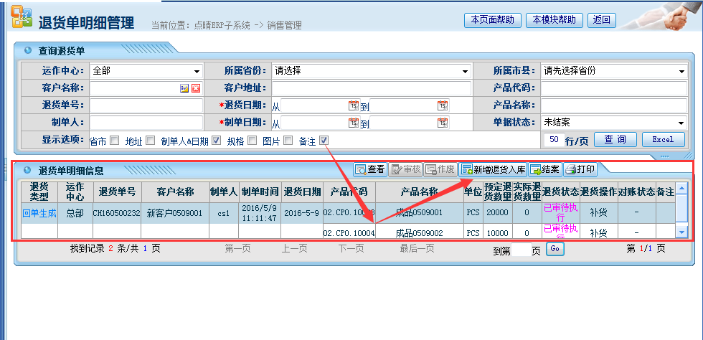Toggle the 省市 display option checkbox
Viewport: 703px width, 340px height.
pos(115,141)
